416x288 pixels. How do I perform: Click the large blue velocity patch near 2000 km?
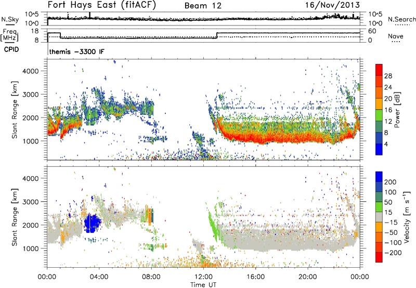pos(92,224)
